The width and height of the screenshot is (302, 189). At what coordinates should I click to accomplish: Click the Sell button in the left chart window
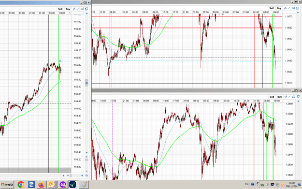[60, 9]
